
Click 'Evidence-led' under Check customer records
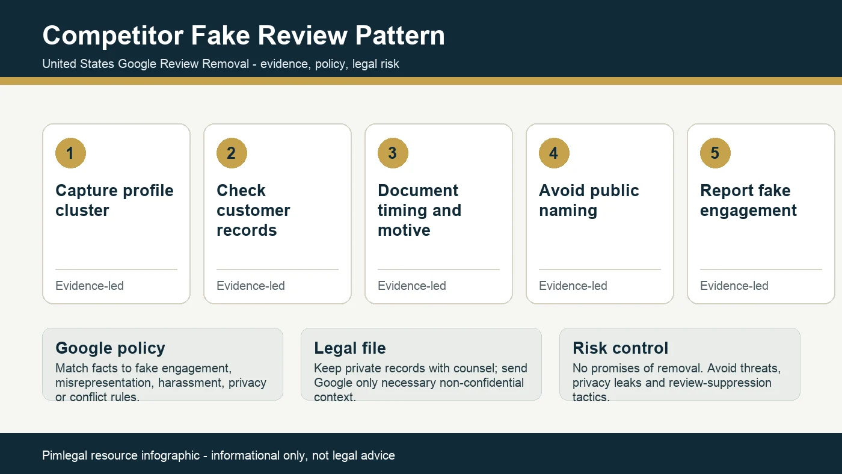(x=251, y=286)
